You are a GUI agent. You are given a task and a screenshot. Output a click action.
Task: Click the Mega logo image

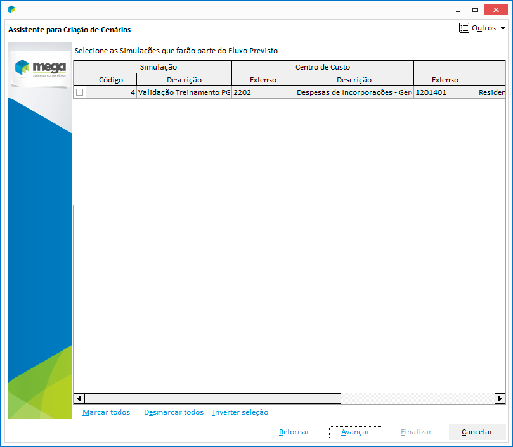pos(40,66)
